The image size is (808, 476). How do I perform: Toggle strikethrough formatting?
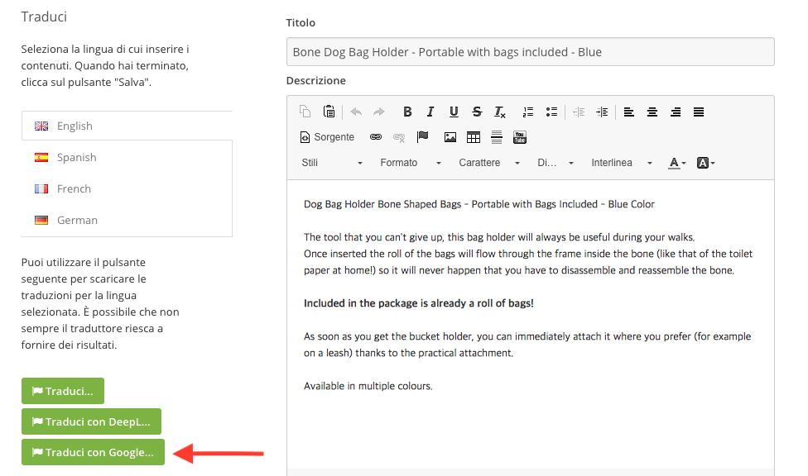pos(477,112)
